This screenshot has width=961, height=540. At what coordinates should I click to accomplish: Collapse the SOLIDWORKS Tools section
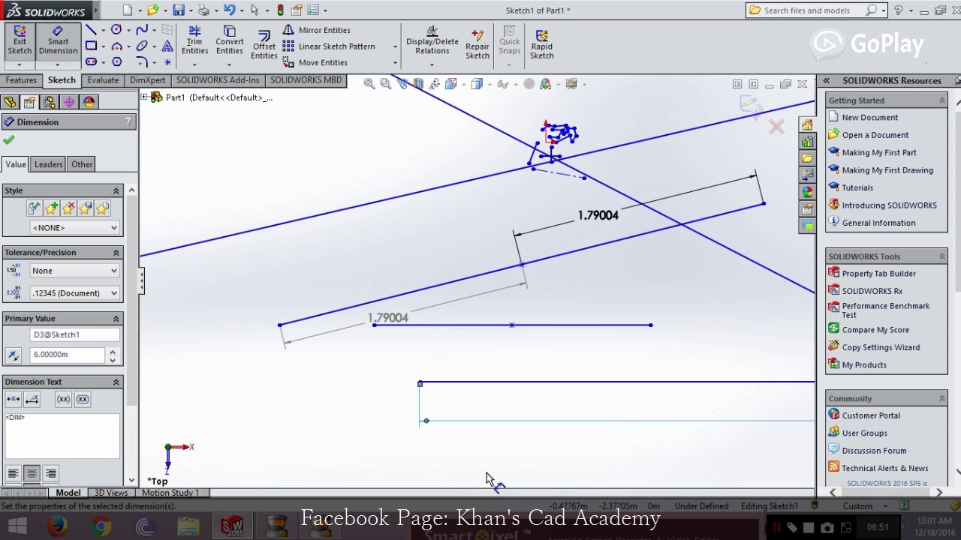[941, 256]
